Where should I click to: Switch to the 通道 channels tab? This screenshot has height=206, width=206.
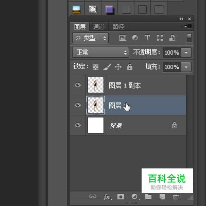coord(99,27)
